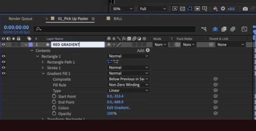Click the Fill Rule property pick whip

[x=216, y=84]
